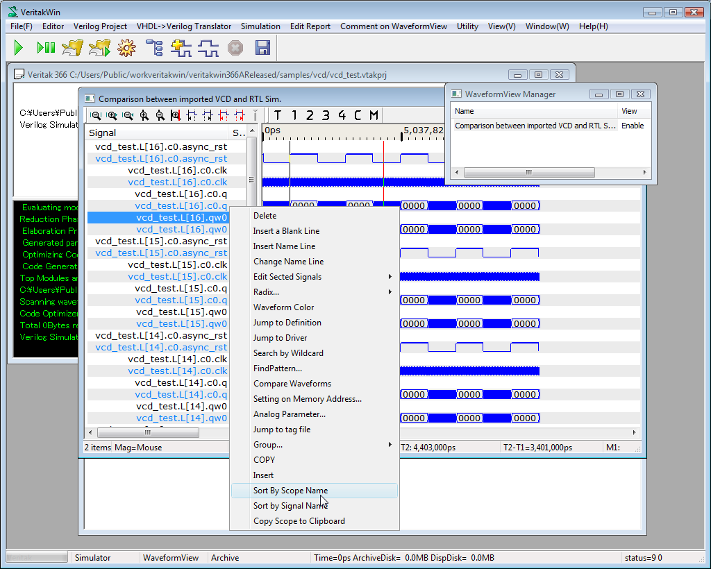Click the 4 button in waveform toolbar
The height and width of the screenshot is (569, 711).
(342, 115)
